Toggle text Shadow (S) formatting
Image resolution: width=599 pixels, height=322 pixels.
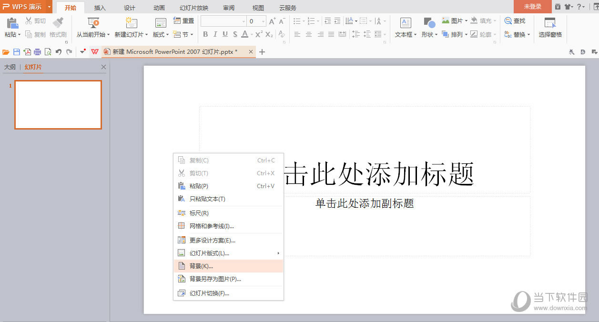pyautogui.click(x=234, y=34)
